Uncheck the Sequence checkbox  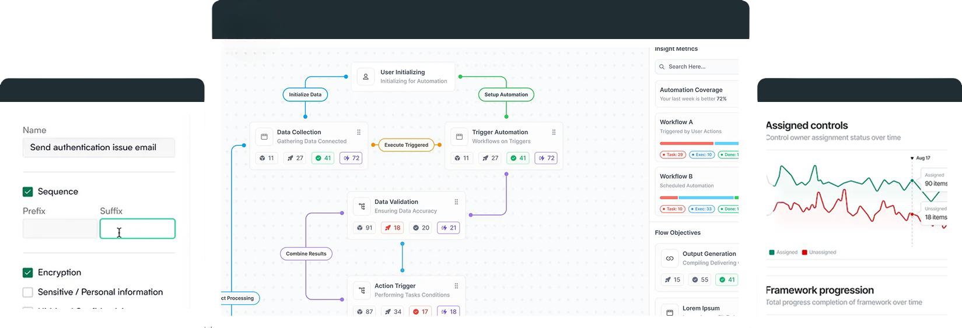pos(27,192)
